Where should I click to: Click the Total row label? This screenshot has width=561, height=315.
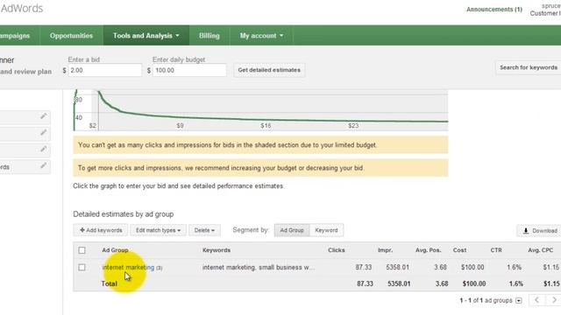(110, 283)
